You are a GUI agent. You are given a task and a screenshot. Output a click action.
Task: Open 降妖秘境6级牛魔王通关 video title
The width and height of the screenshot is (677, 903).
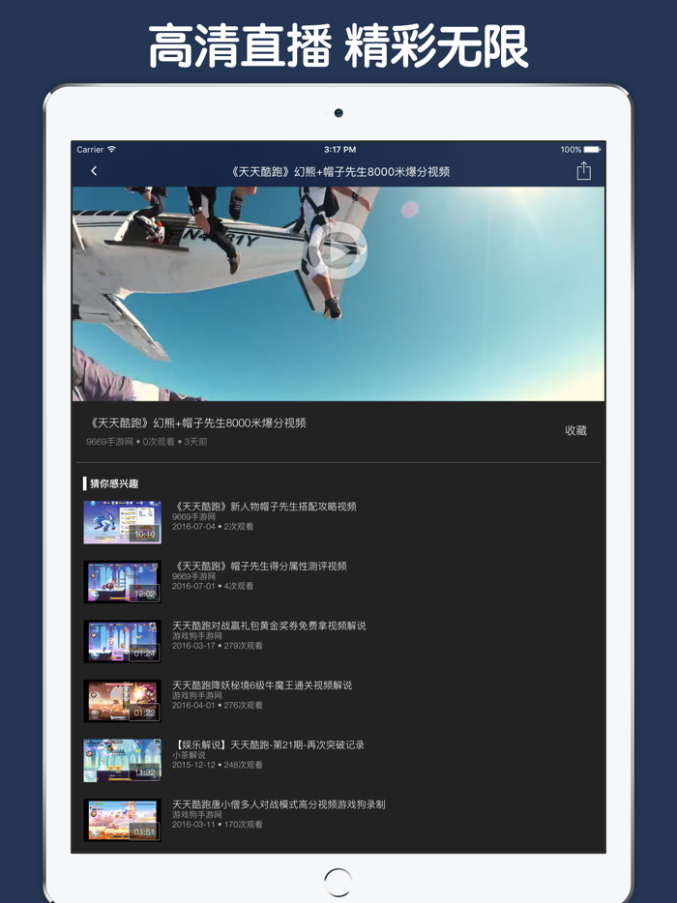[x=262, y=685]
